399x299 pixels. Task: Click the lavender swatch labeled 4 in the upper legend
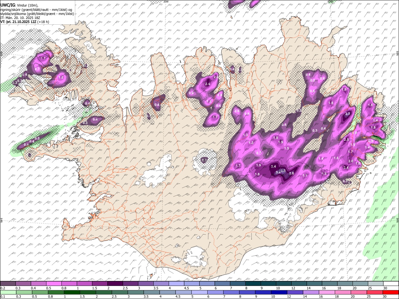[x=176, y=284]
